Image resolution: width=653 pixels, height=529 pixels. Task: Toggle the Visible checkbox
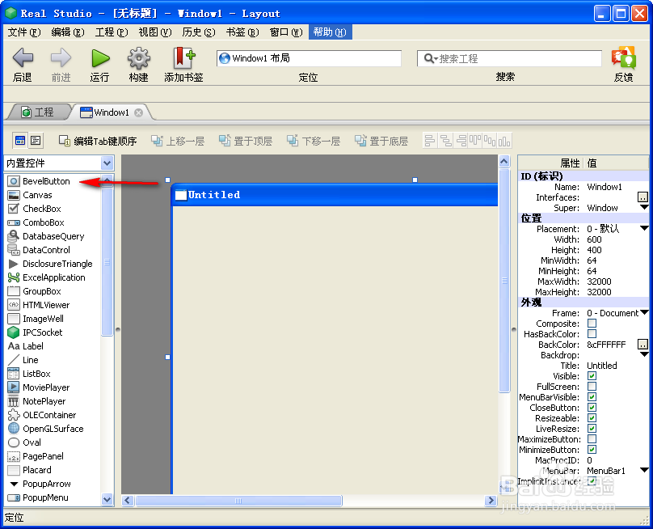coord(592,376)
